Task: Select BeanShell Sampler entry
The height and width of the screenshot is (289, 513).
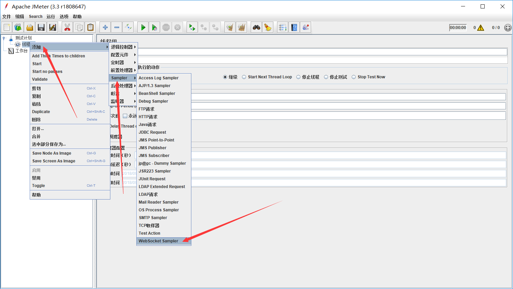Action: (164, 94)
